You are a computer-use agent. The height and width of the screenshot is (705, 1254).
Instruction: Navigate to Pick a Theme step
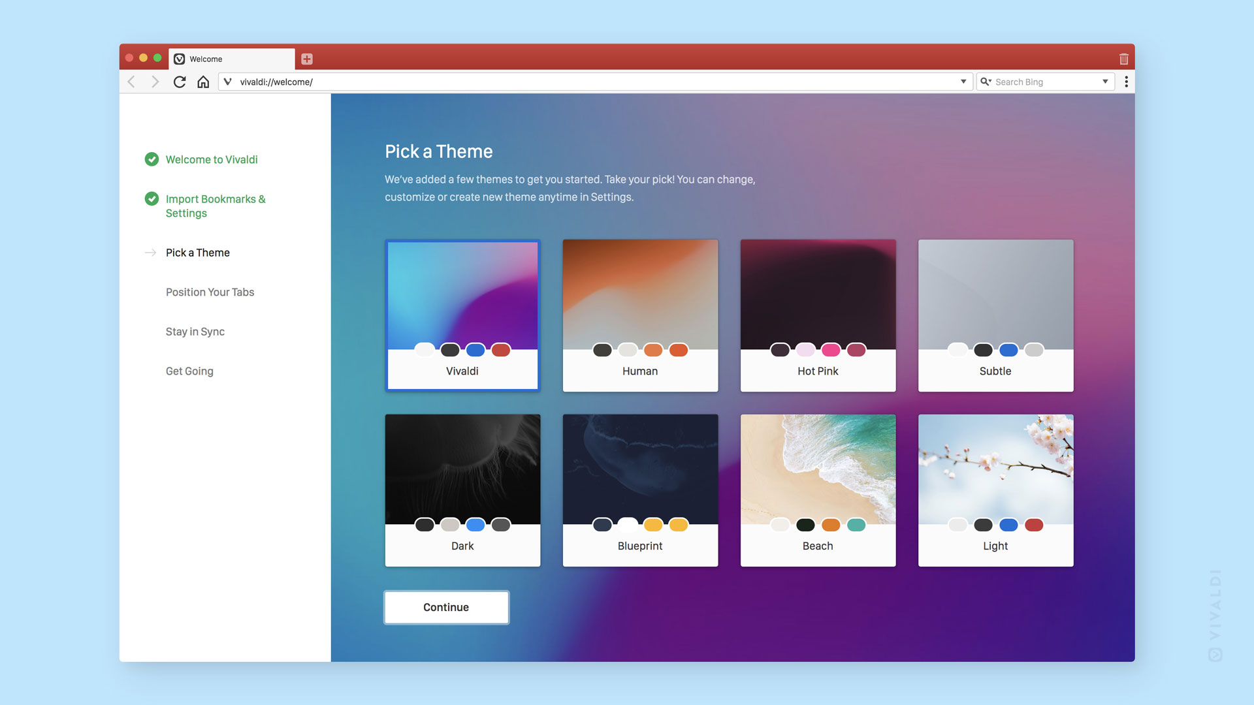197,252
